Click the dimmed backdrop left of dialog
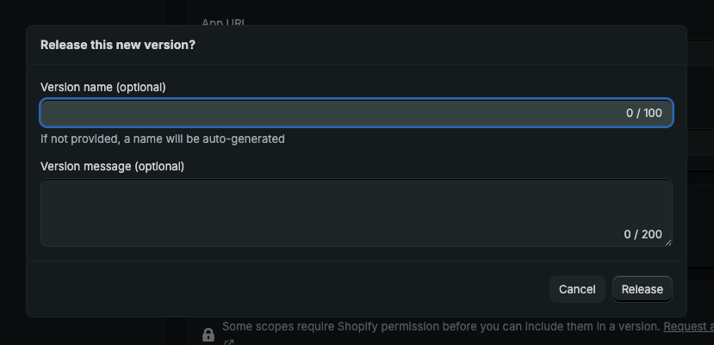 [x=12, y=172]
